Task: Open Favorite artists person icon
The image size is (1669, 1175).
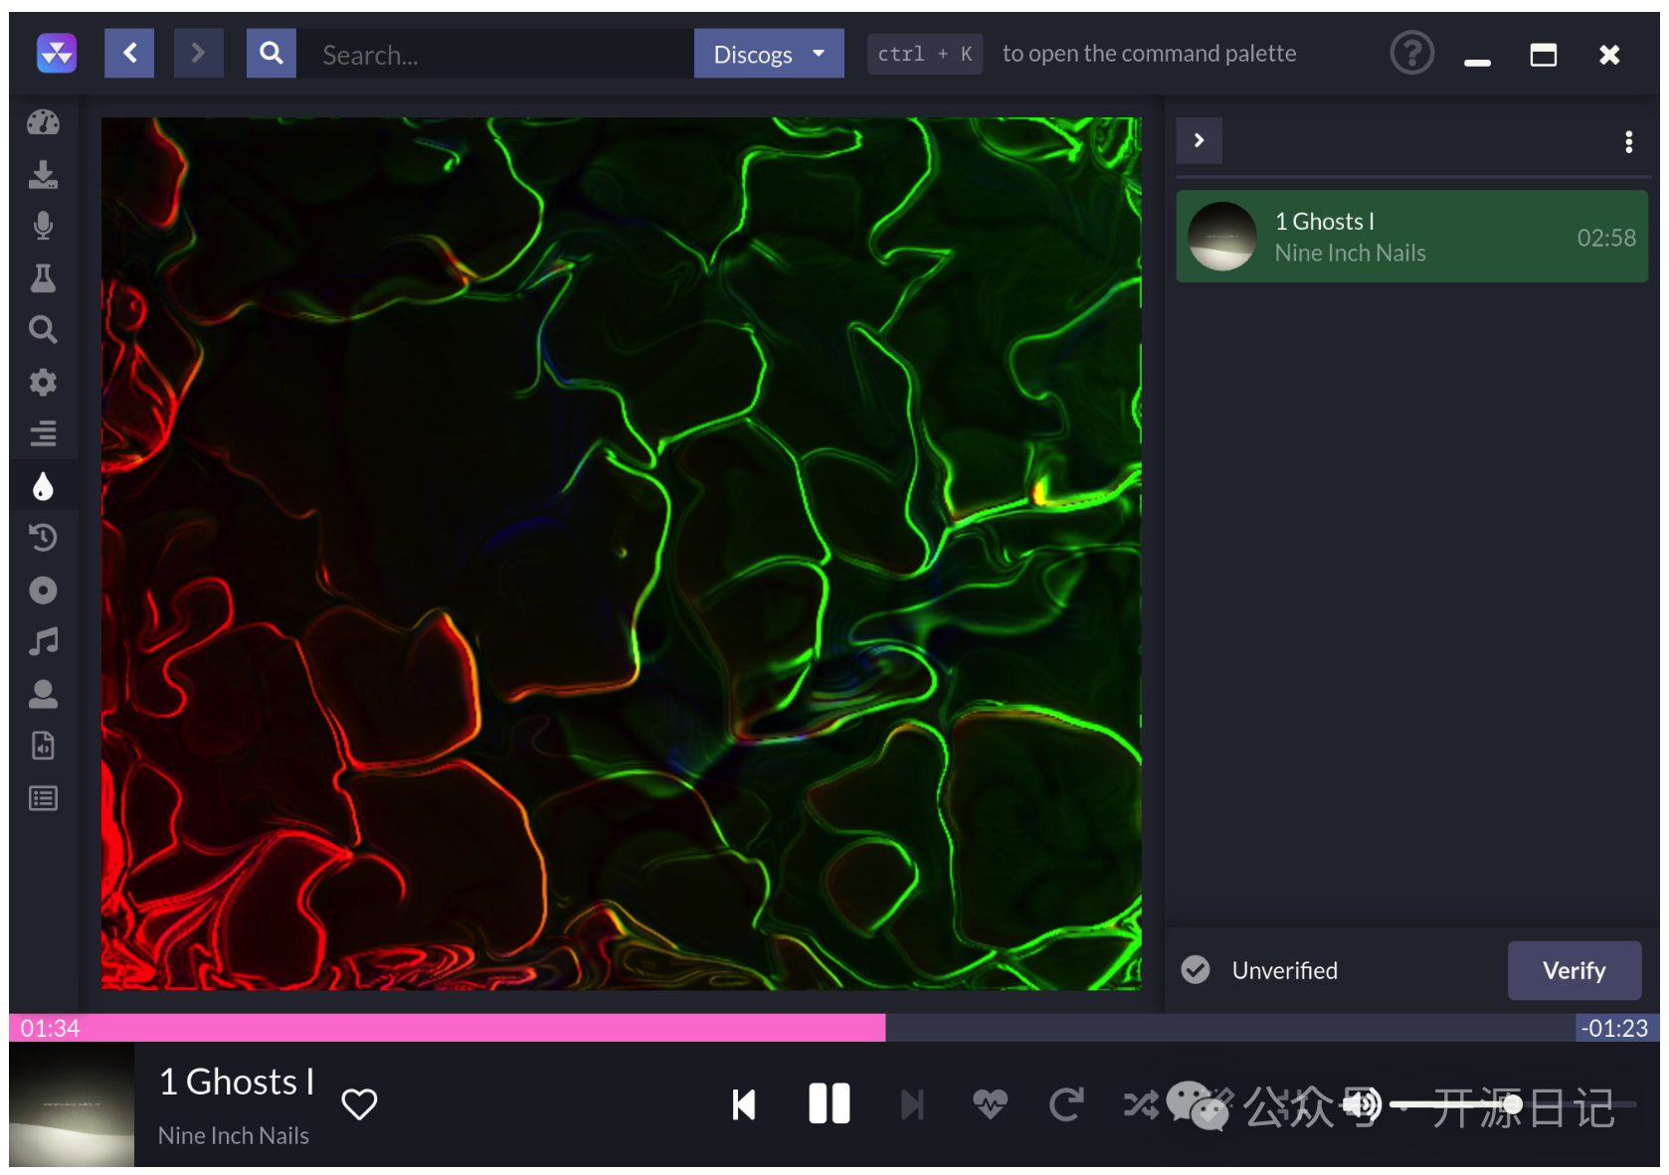Action: (43, 694)
